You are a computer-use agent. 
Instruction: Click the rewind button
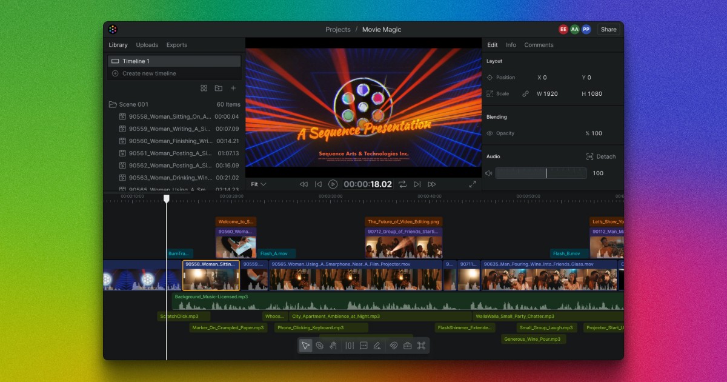(x=304, y=184)
